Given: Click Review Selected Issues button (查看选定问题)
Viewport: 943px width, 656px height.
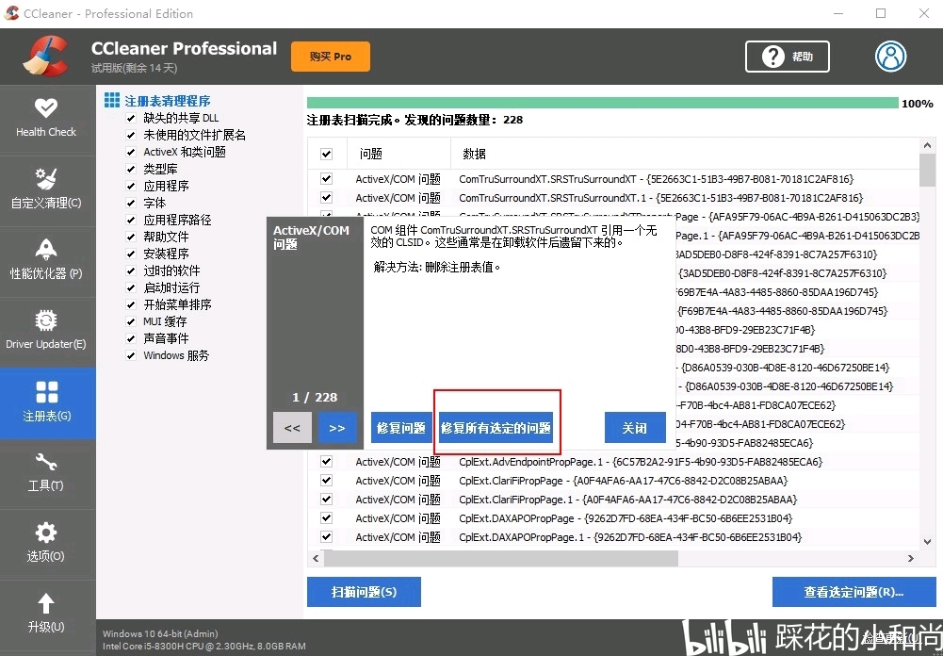Looking at the screenshot, I should click(x=854, y=592).
